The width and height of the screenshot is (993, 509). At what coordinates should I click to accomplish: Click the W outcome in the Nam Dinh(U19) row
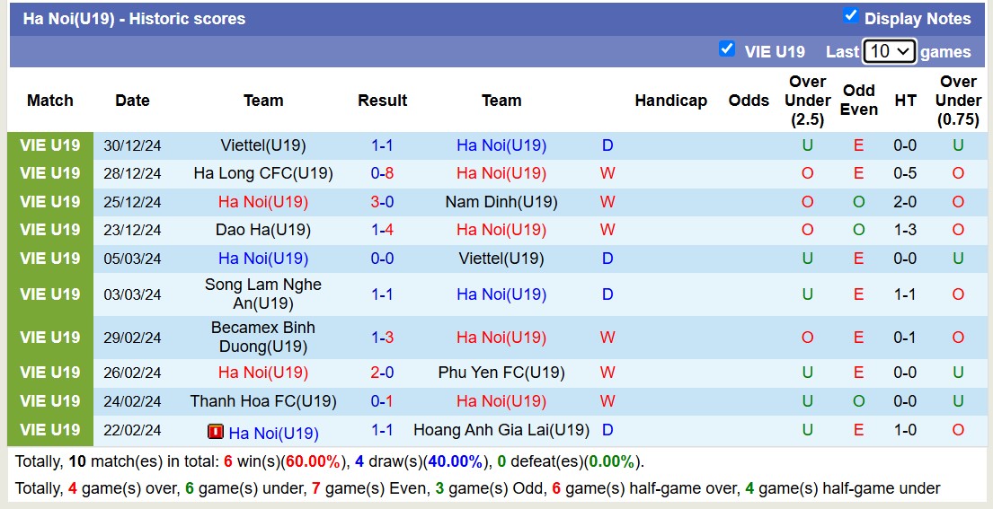coord(607,202)
